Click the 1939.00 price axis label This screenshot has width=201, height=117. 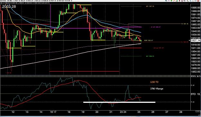196,35
